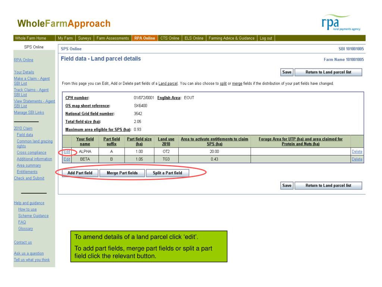Open the Entitlements link
Screen dimensions: 382x287
coord(27,172)
